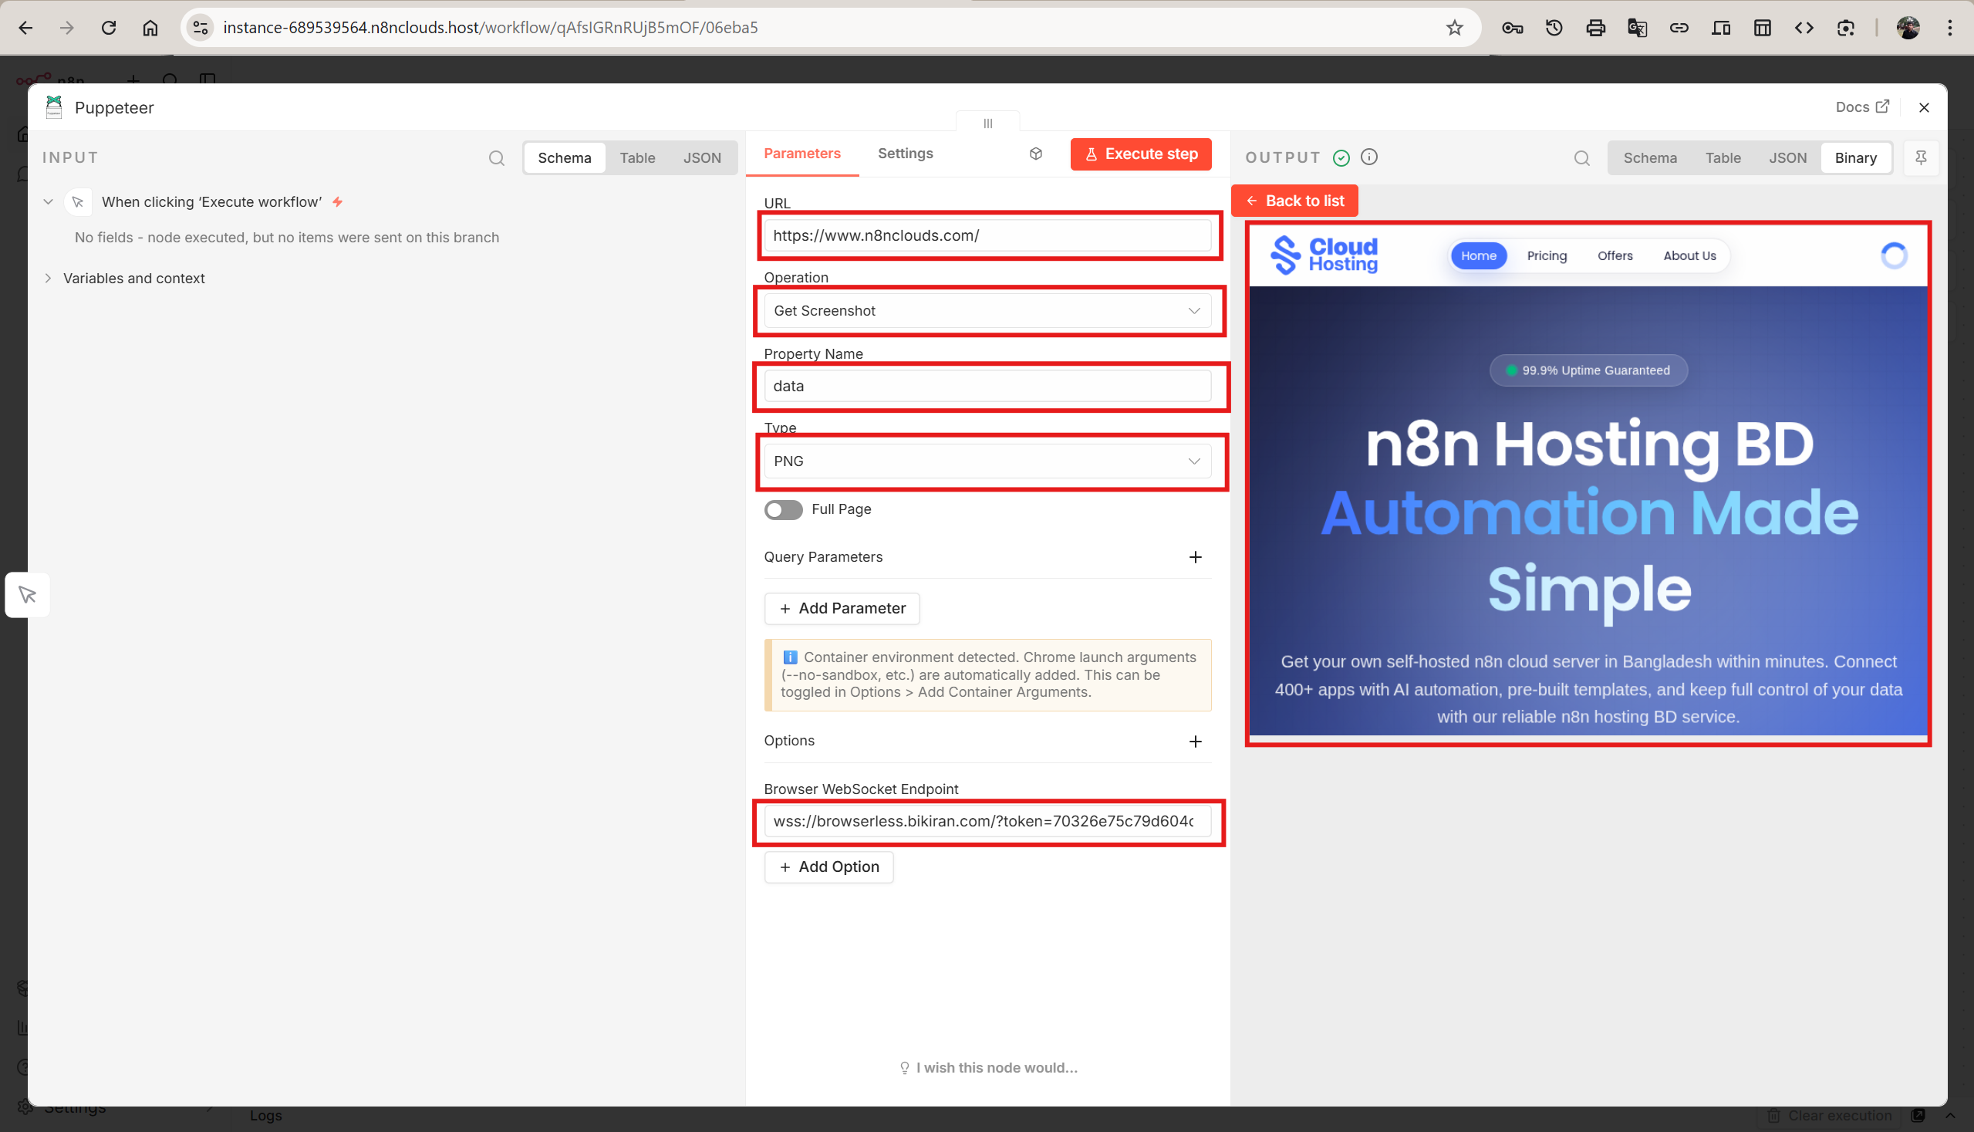Open the Operation dropdown showing Get Screenshot

tap(987, 310)
